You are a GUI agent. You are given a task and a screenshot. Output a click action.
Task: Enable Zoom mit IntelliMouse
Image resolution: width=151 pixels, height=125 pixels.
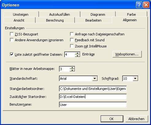point(72,46)
